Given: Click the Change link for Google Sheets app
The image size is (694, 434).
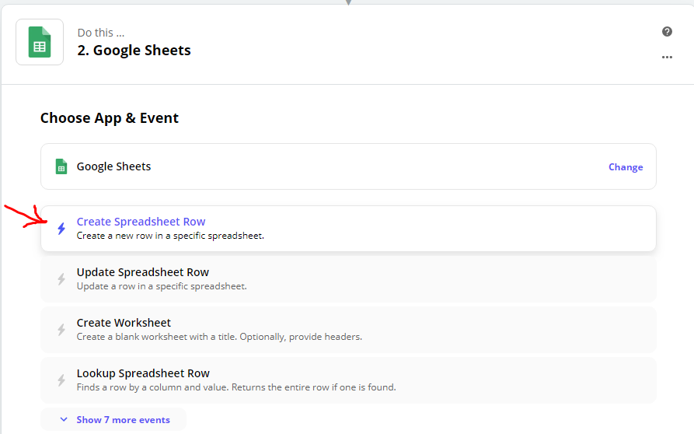Looking at the screenshot, I should point(626,167).
